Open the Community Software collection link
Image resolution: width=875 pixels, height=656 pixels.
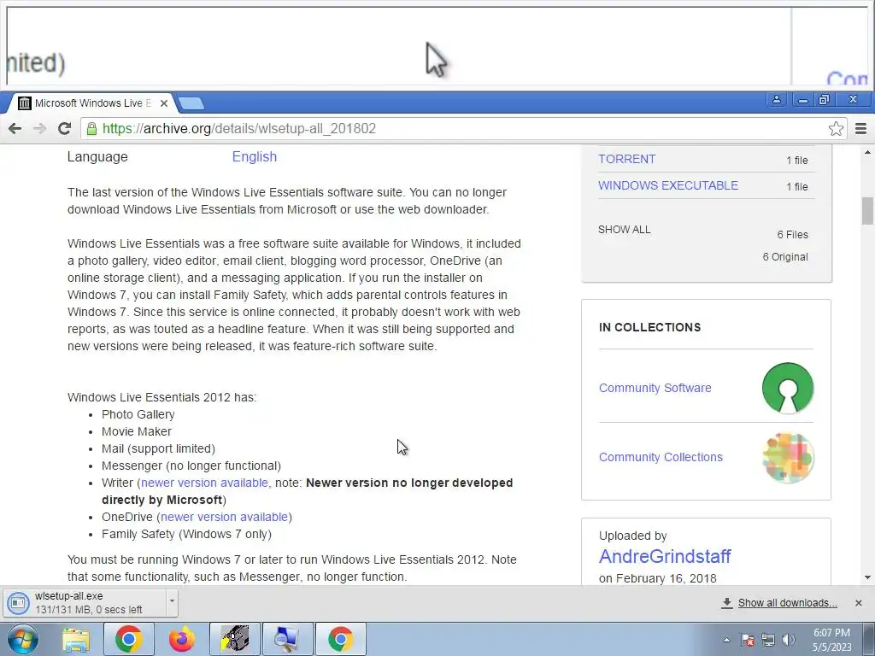[655, 388]
